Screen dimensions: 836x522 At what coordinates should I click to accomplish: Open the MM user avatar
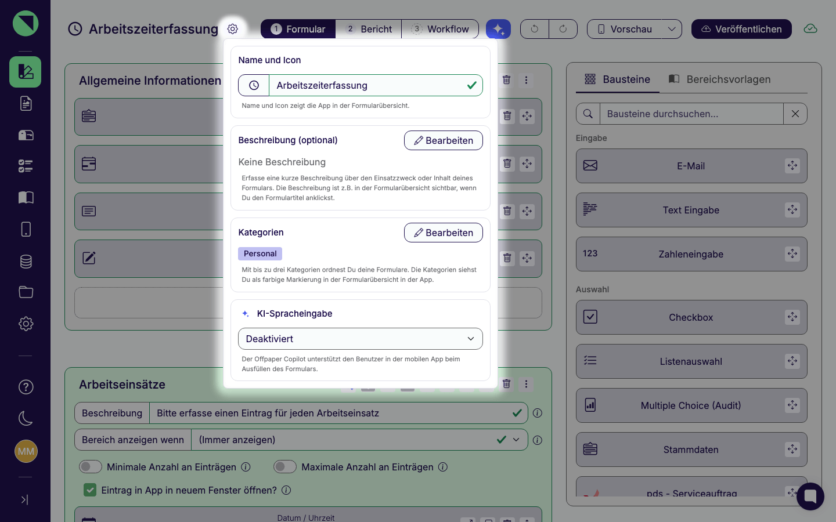[x=26, y=451]
